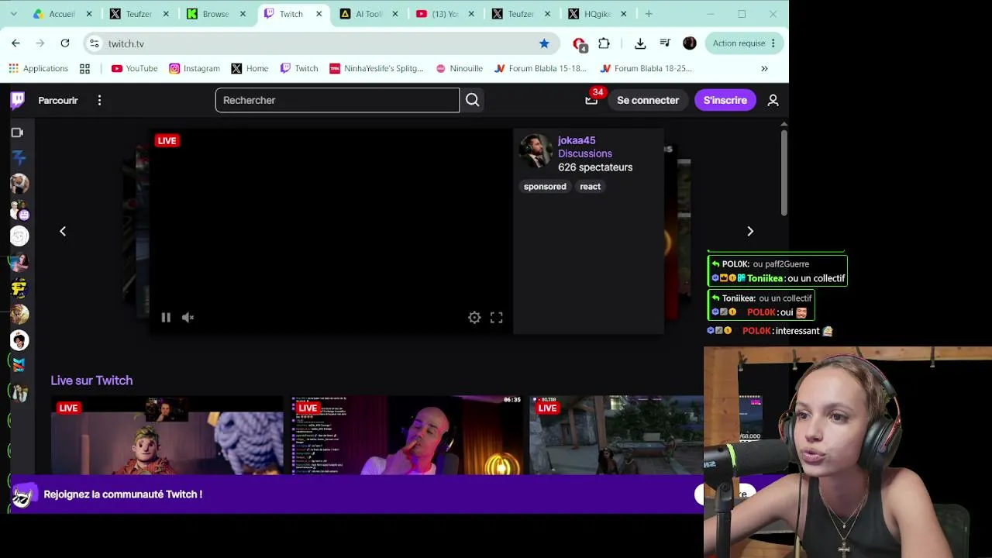
Task: Open the media controls playlist icon
Action: (x=665, y=43)
